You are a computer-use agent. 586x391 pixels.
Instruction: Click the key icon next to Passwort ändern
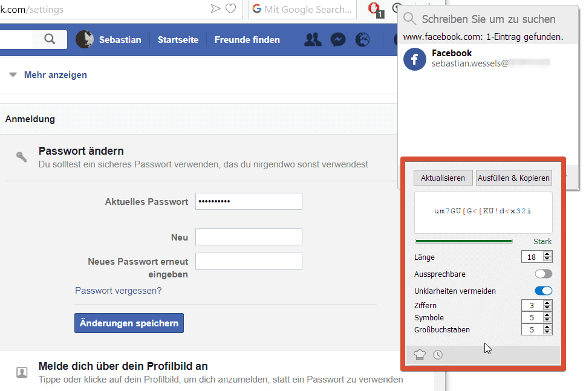(22, 157)
